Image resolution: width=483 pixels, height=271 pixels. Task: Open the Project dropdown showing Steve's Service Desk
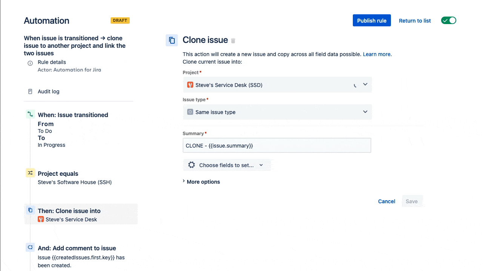(x=277, y=85)
